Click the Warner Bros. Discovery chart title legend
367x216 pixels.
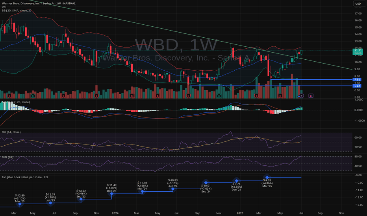[x=38, y=3]
